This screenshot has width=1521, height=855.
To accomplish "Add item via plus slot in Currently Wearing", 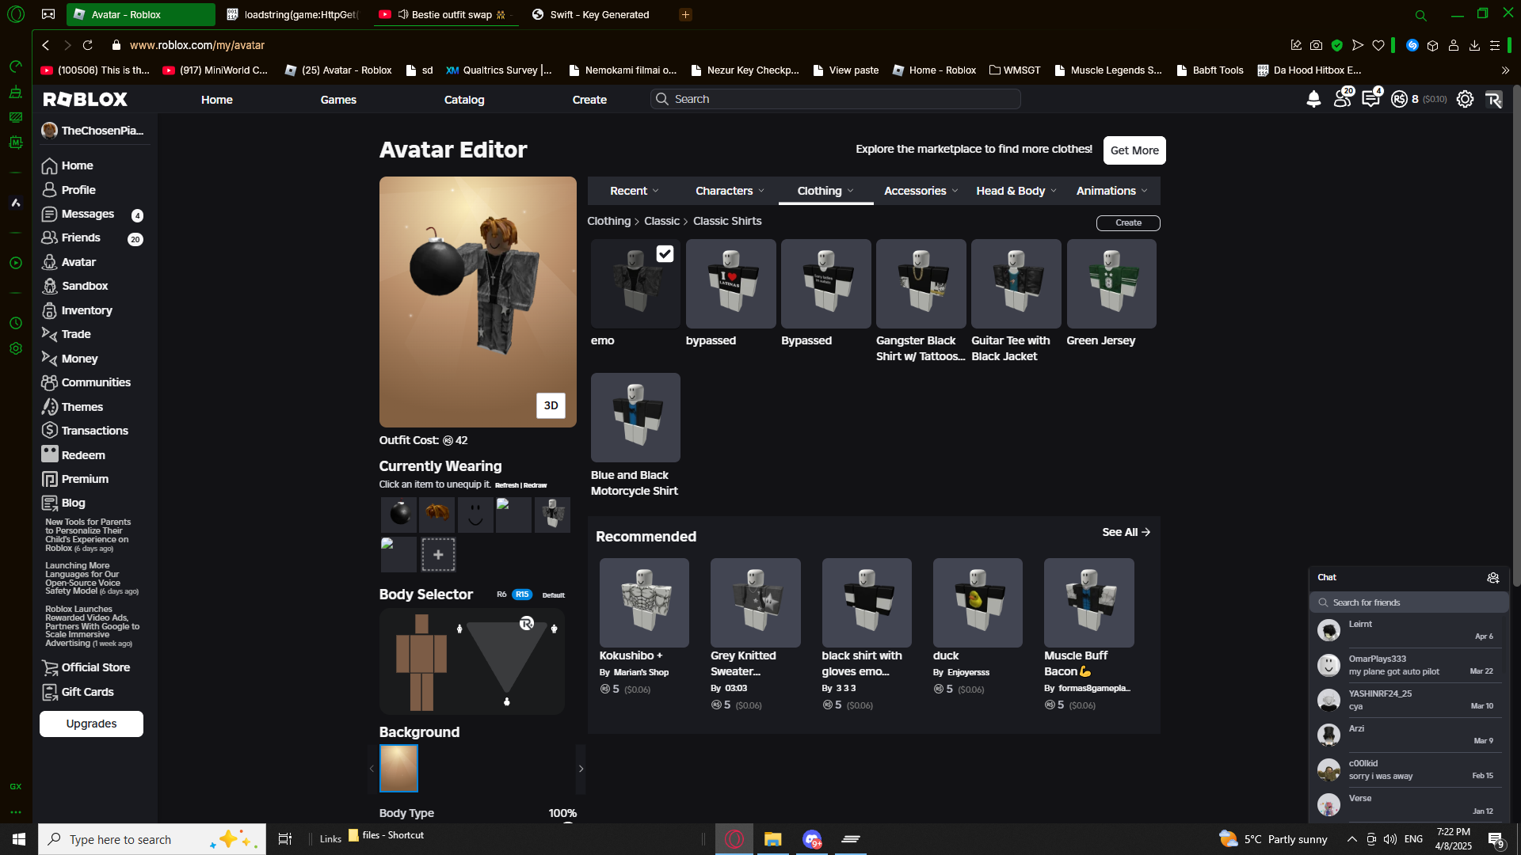I will pos(438,555).
